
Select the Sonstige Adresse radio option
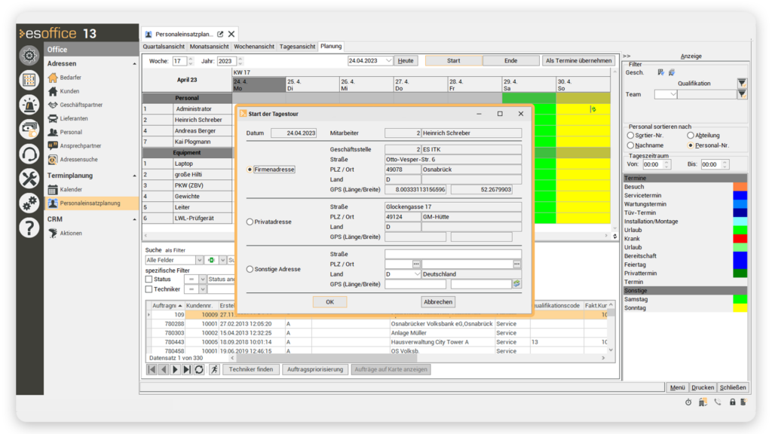250,269
